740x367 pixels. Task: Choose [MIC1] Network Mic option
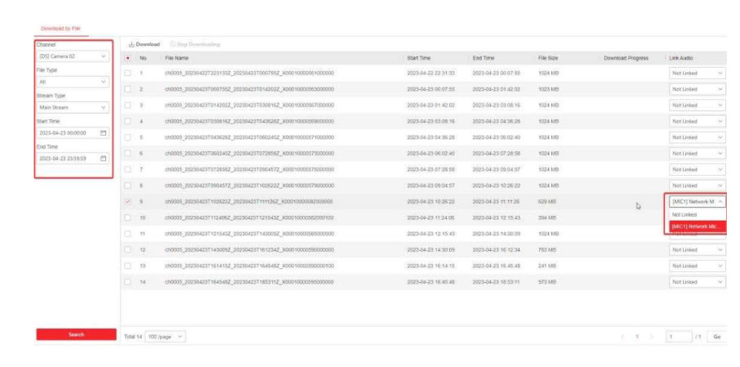click(694, 226)
